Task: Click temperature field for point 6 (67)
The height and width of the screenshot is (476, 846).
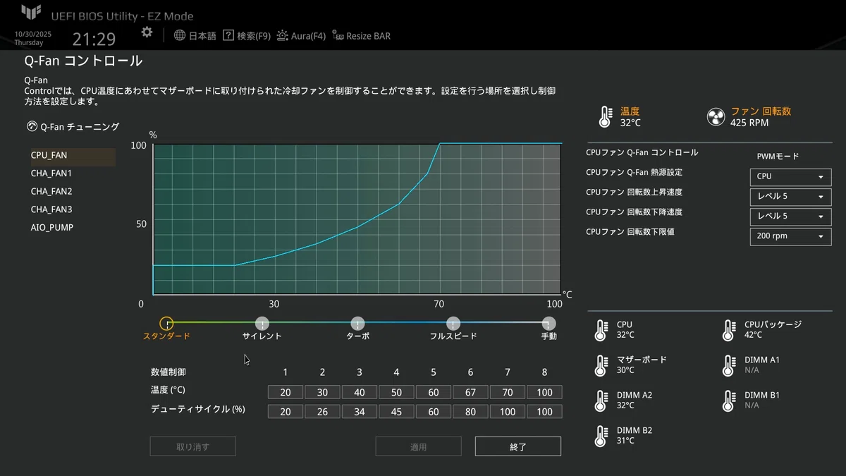Action: tap(470, 393)
